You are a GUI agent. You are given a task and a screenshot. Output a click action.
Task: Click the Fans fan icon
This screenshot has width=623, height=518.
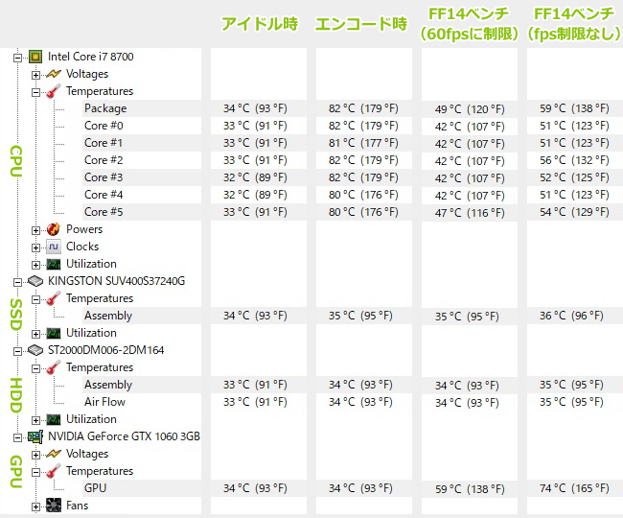tap(54, 506)
